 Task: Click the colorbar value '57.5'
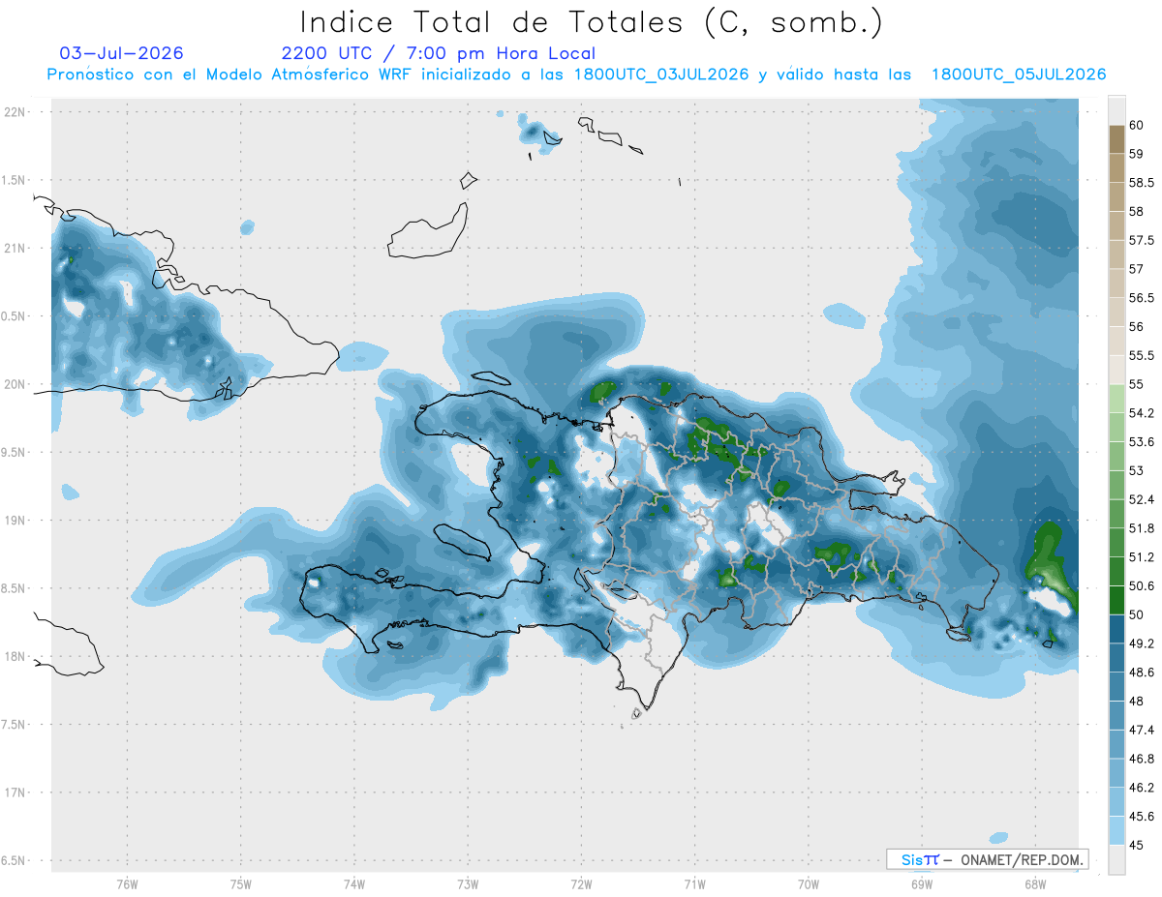1142,240
